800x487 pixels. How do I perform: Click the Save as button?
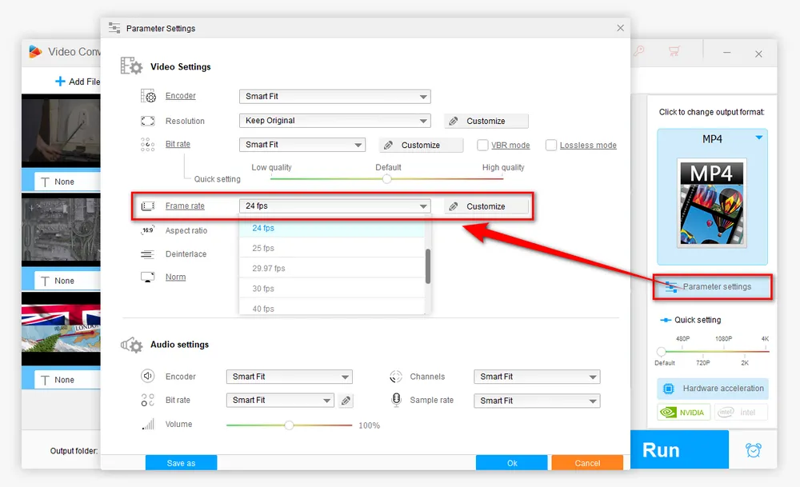[x=181, y=463]
